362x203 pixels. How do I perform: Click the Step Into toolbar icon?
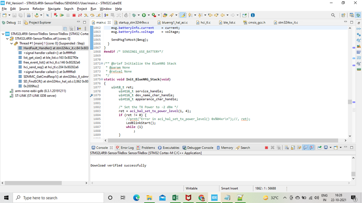(86, 15)
